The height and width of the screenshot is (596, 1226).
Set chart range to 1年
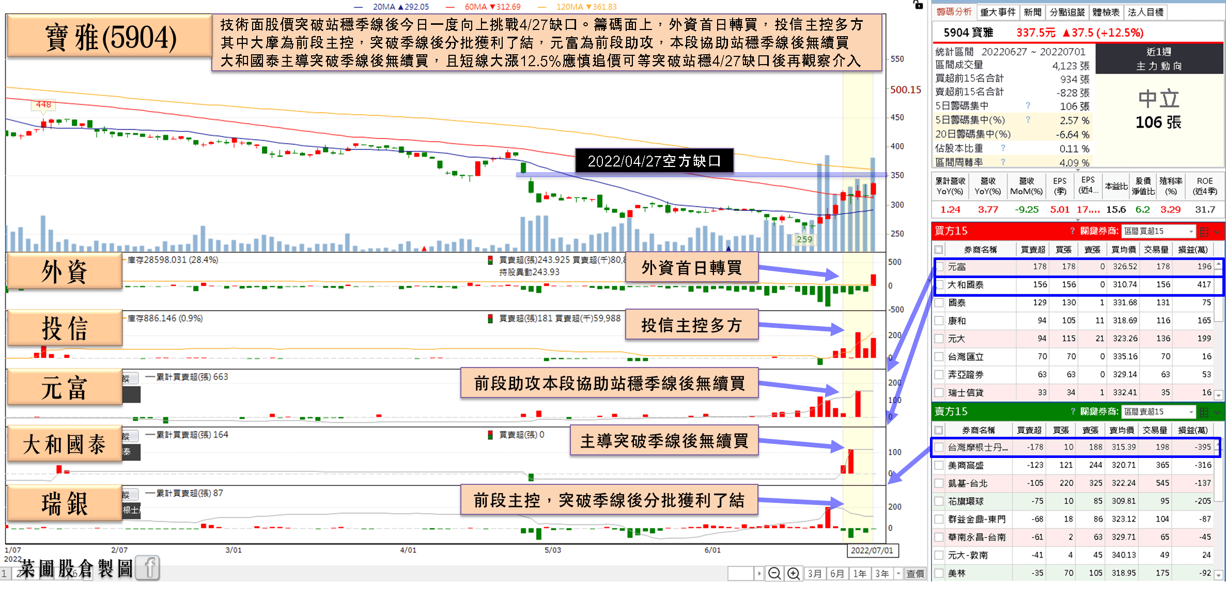tap(860, 573)
